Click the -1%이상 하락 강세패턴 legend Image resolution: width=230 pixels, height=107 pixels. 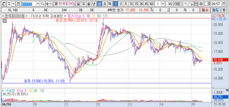tap(46, 16)
